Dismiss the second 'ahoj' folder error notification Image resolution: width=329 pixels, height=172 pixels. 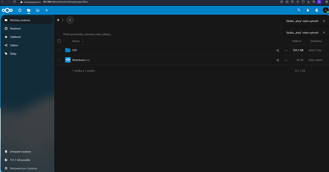[x=324, y=32]
